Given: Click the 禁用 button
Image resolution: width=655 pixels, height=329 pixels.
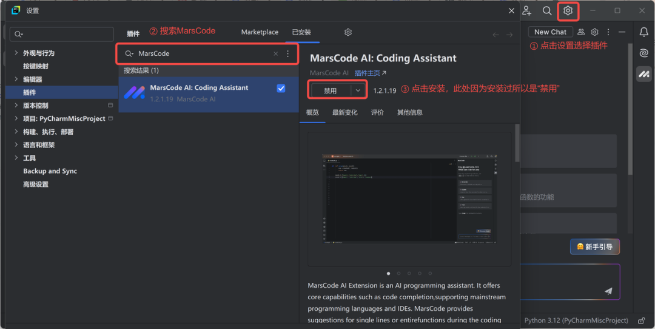Looking at the screenshot, I should pyautogui.click(x=331, y=90).
